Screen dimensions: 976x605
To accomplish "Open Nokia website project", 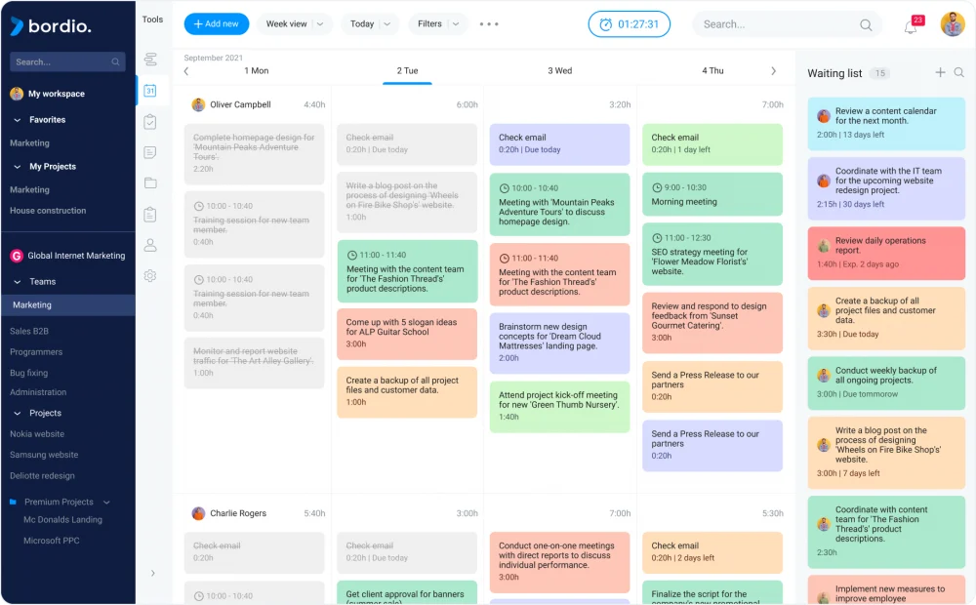I will [37, 434].
